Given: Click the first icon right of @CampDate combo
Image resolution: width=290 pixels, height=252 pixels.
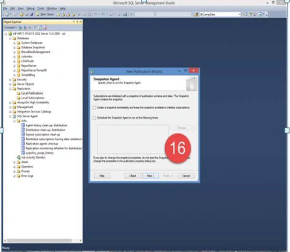Looking at the screenshot, I should 245,14.
